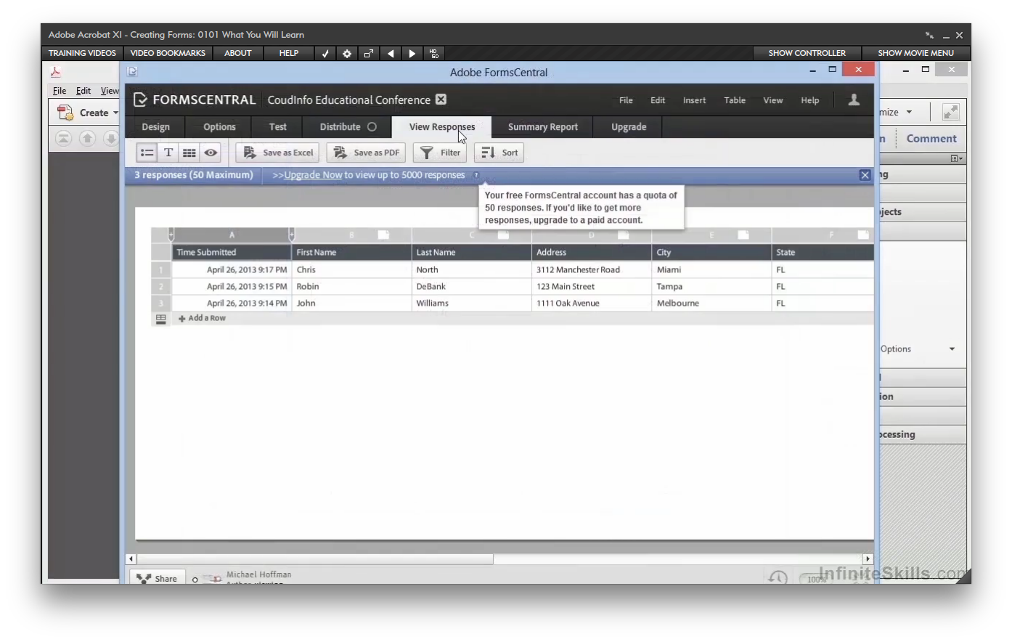This screenshot has height=642, width=1012.
Task: Click the checkmark icon in training bar
Action: tap(325, 53)
